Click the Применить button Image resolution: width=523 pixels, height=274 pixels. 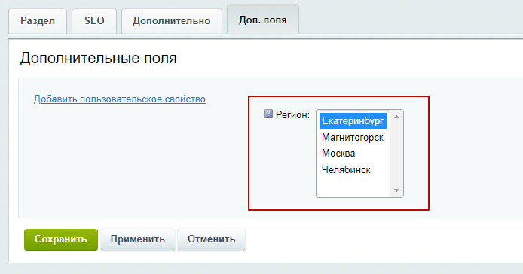point(138,239)
